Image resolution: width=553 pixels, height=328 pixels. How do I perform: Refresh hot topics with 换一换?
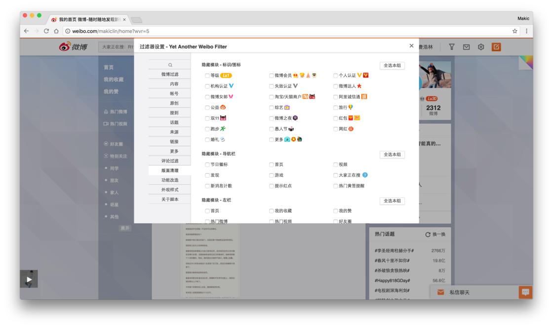pyautogui.click(x=435, y=234)
